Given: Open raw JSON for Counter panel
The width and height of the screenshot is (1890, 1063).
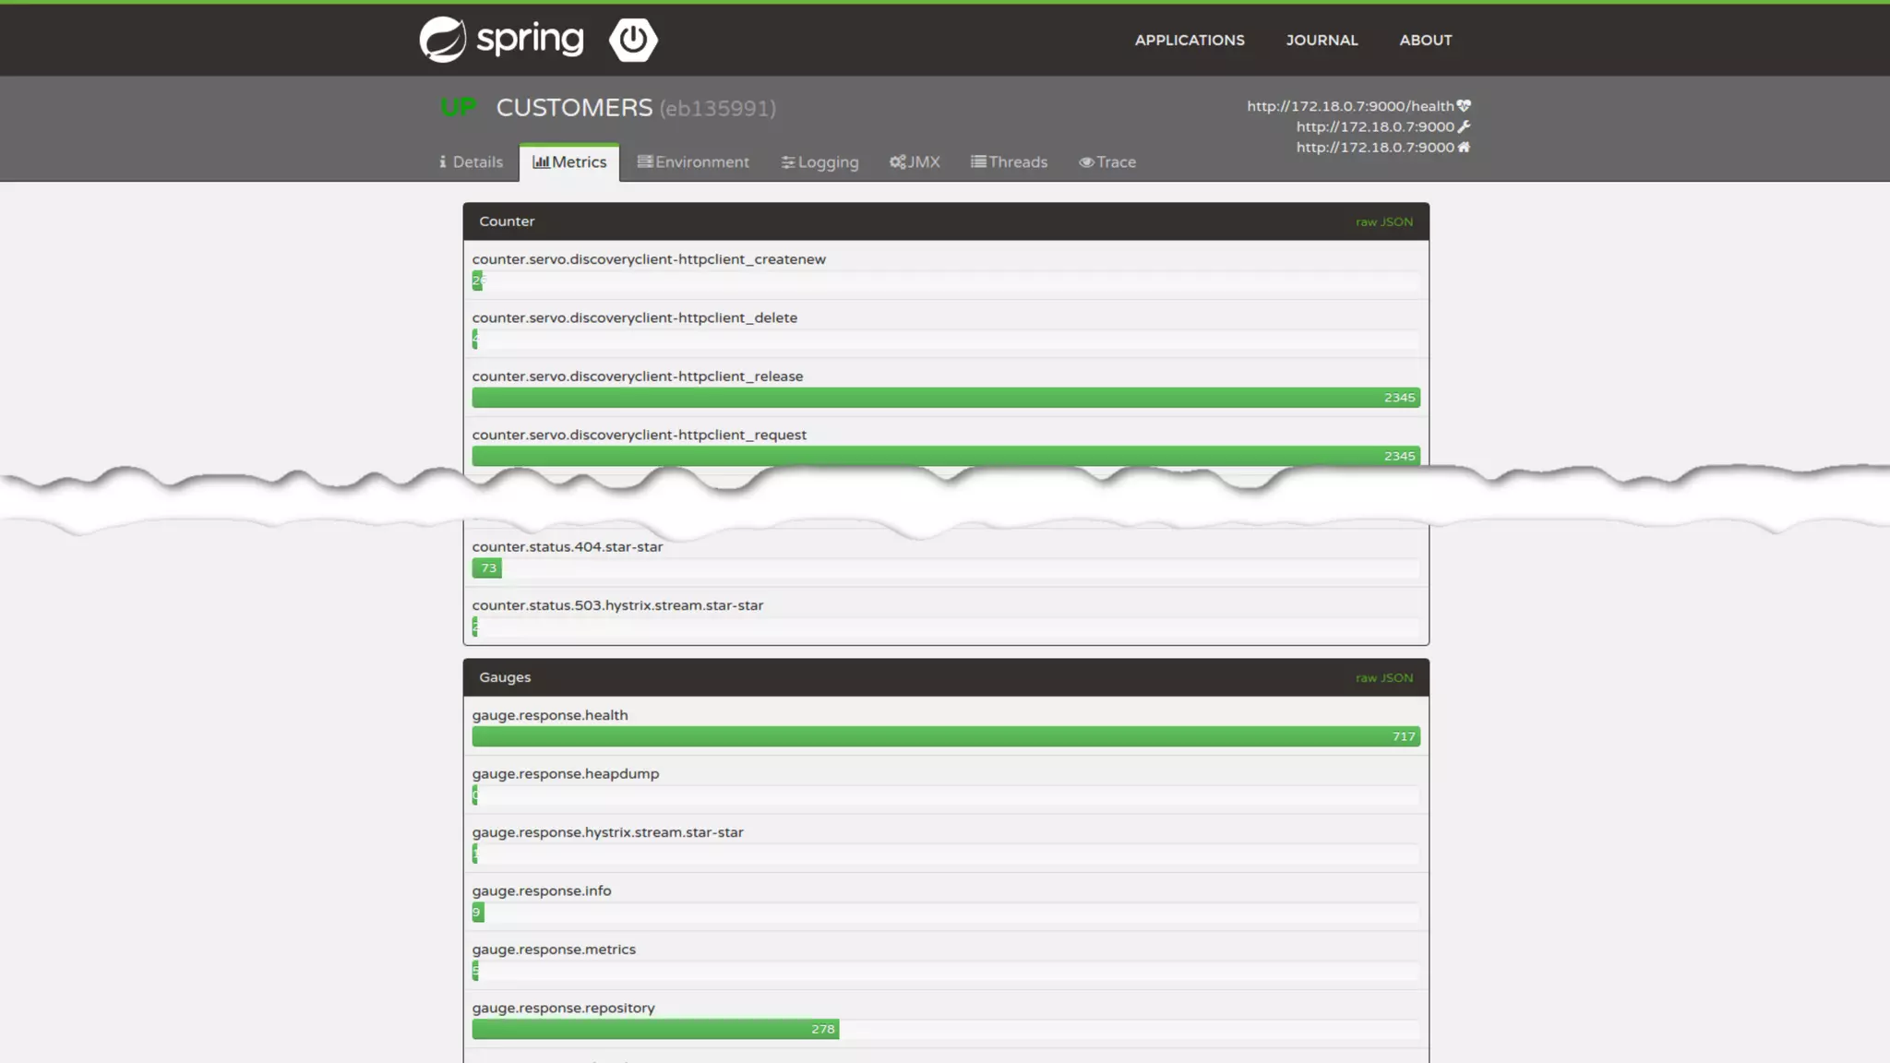Looking at the screenshot, I should coord(1383,222).
